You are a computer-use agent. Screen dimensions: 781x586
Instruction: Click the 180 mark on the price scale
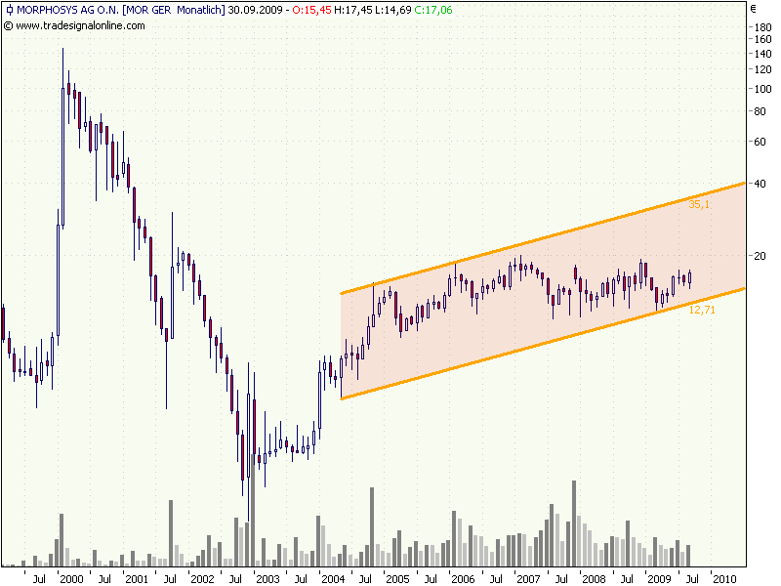pyautogui.click(x=765, y=25)
